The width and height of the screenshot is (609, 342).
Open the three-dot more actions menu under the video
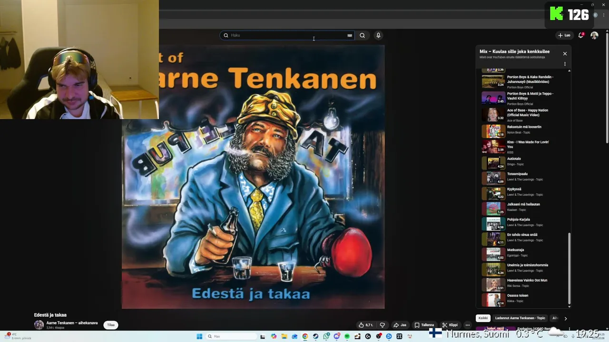[x=467, y=325]
